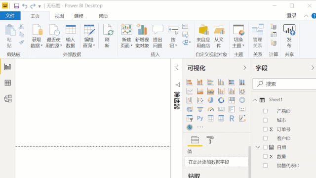Open the Format paint roller tab

tap(210, 139)
